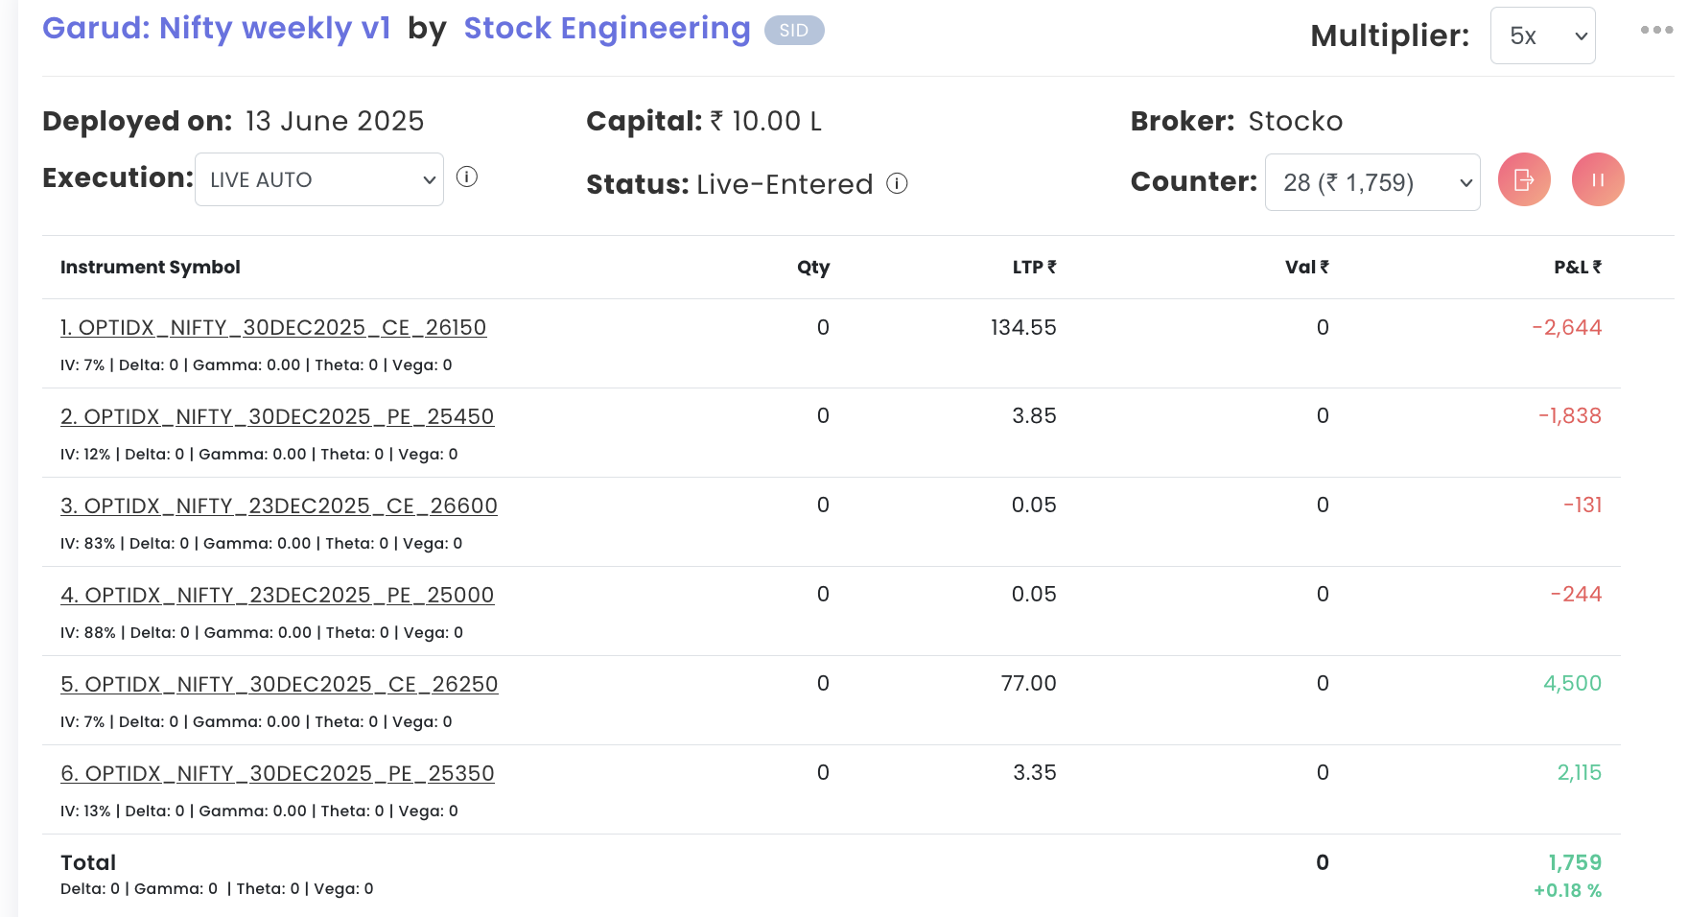Click the Capital ₹ 10.00 L text
The height and width of the screenshot is (917, 1688).
tap(704, 122)
